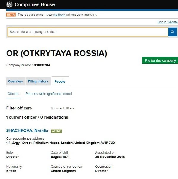Enable the Current officers checkbox
The width and height of the screenshot is (178, 179).
(x=52, y=108)
